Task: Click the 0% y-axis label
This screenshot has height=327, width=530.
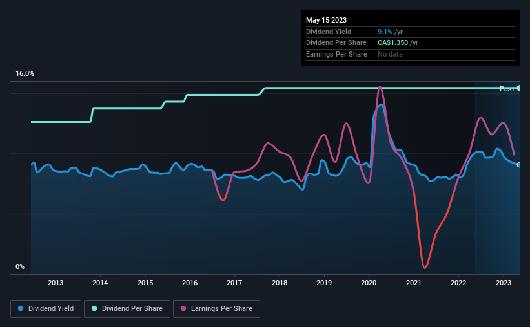Action: (x=20, y=266)
